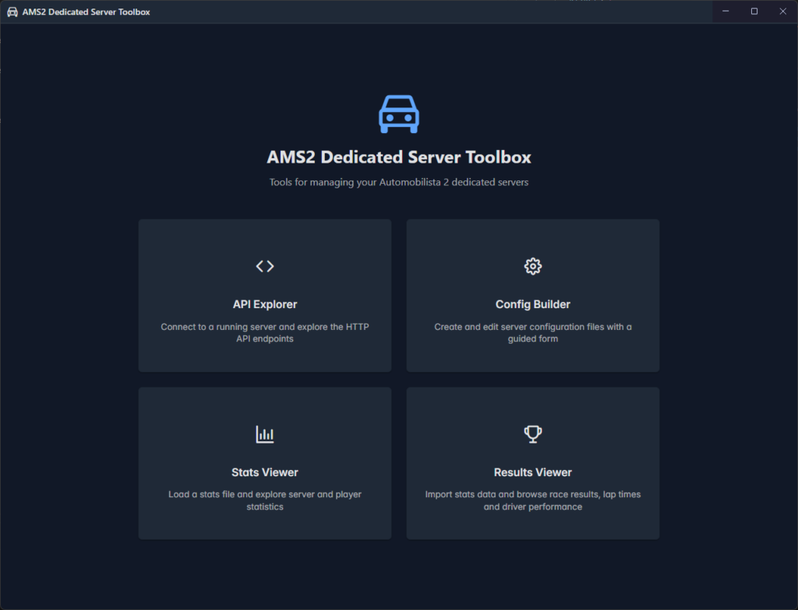Click the main 'AMS2 Dedicated Server Toolbox' heading
The height and width of the screenshot is (610, 798).
[x=399, y=157]
